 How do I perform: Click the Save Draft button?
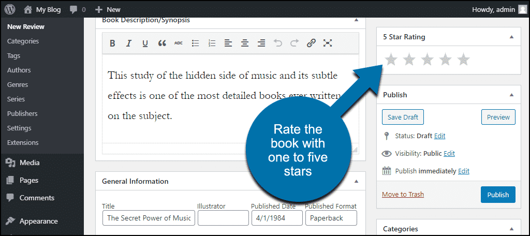(x=403, y=117)
